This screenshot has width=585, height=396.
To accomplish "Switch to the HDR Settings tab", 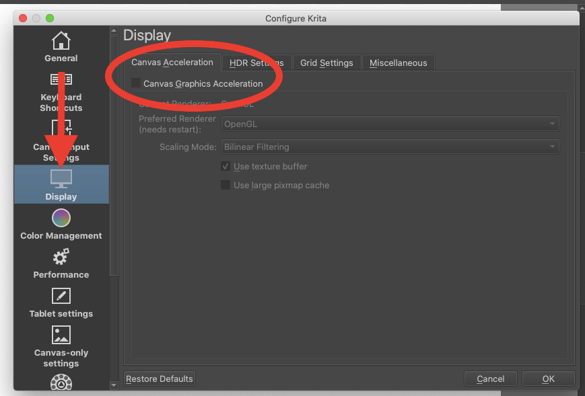I will coord(256,63).
